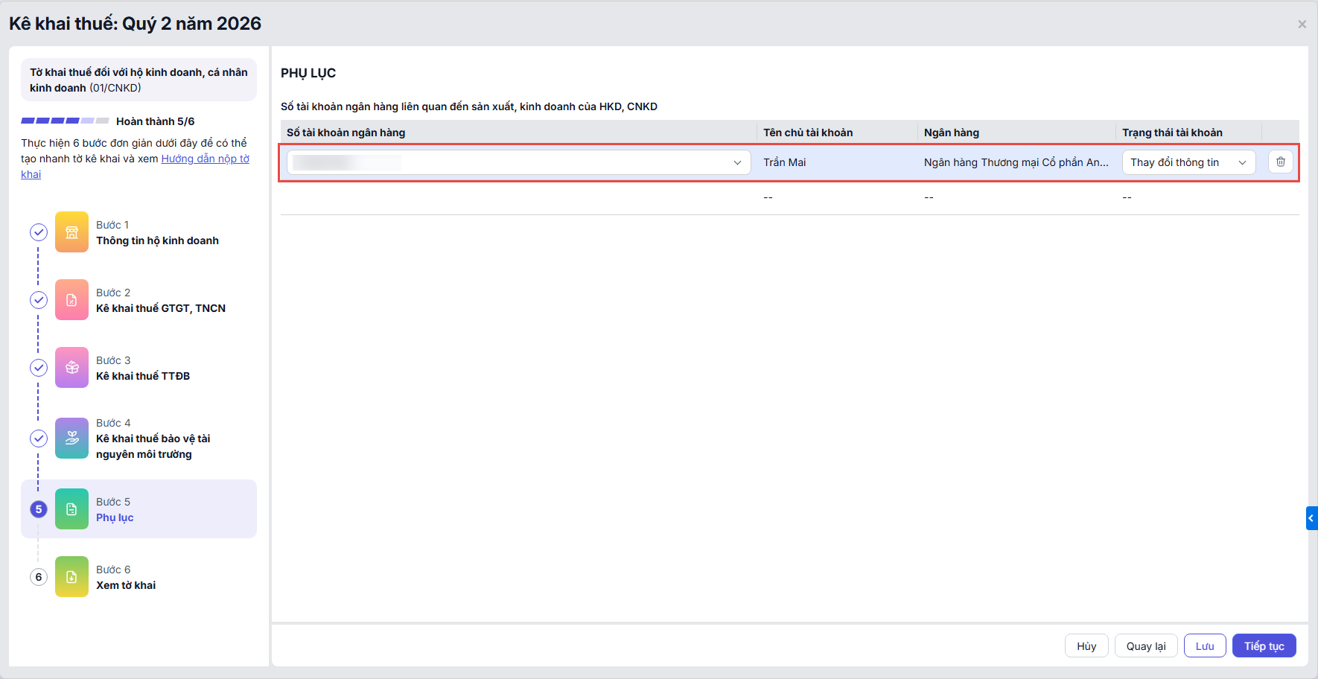Image resolution: width=1318 pixels, height=679 pixels.
Task: Open "Kê khai thuế TTĐB" step
Action: (x=143, y=376)
